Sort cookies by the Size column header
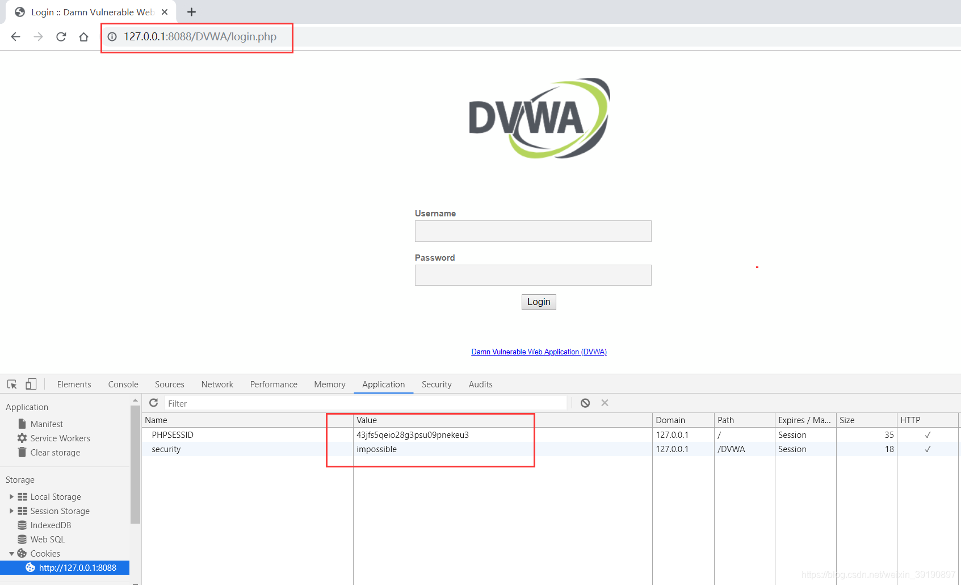 tap(867, 420)
